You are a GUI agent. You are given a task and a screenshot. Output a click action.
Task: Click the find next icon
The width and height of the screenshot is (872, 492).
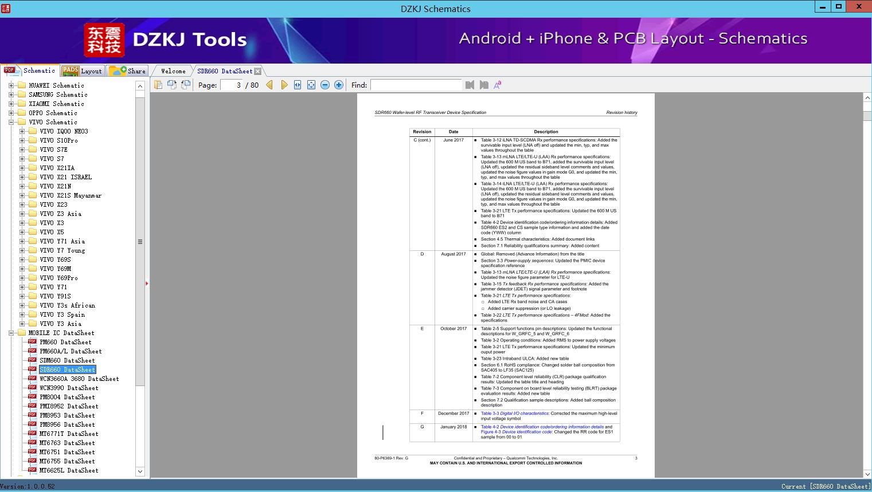coord(484,85)
